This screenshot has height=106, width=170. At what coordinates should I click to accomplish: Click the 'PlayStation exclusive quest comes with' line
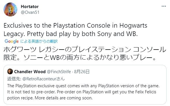click(83, 86)
